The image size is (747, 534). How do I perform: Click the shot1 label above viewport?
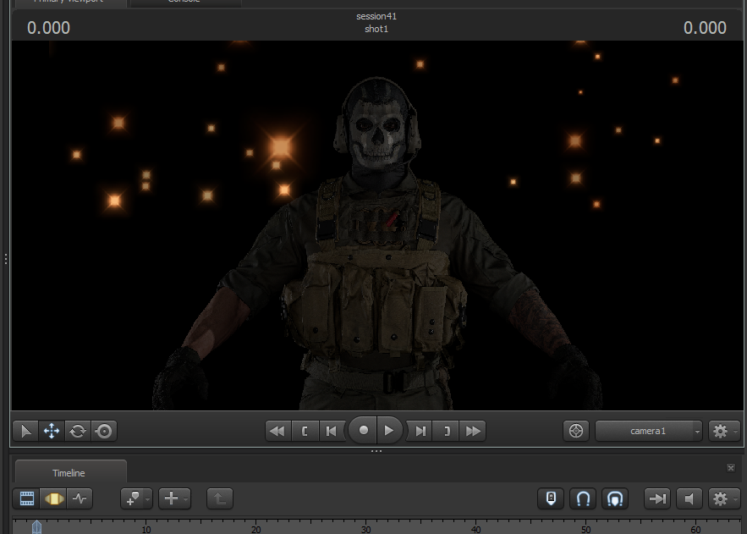click(x=376, y=29)
